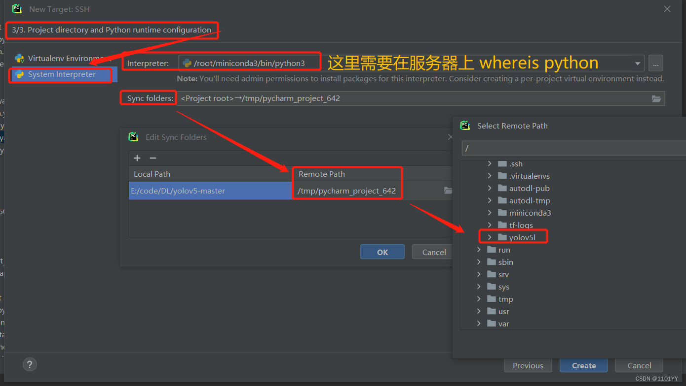
Task: Expand the var folder
Action: point(479,323)
